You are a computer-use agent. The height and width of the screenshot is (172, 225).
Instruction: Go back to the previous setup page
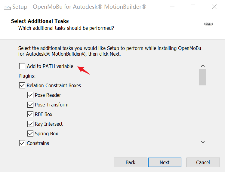[131, 162]
